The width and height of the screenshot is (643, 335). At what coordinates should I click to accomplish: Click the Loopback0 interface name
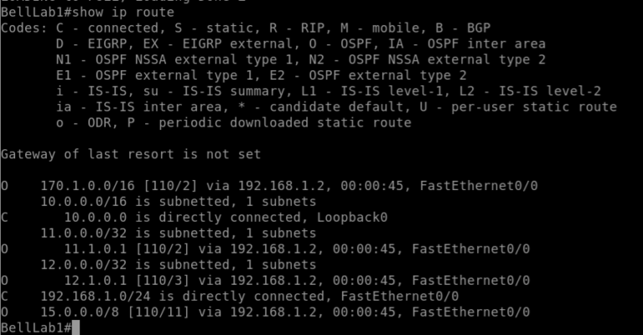(x=352, y=217)
